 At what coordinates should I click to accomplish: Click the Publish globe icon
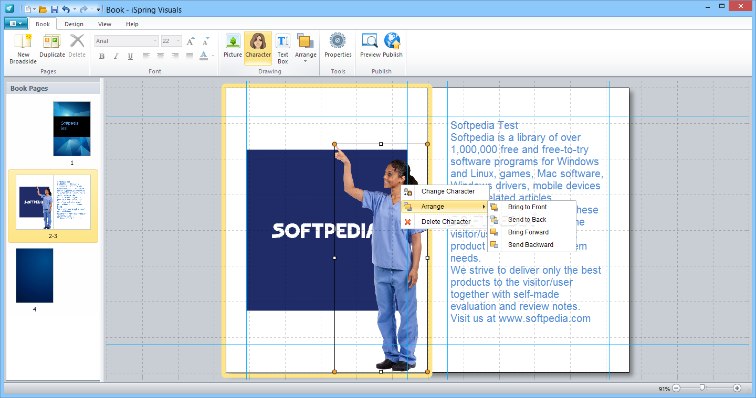[392, 41]
